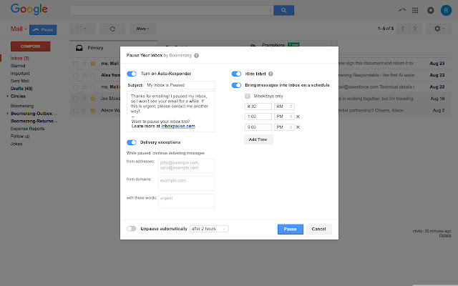This screenshot has height=286, width=458.
Task: Remove the 5:00 PM scheduled time
Action: point(298,127)
